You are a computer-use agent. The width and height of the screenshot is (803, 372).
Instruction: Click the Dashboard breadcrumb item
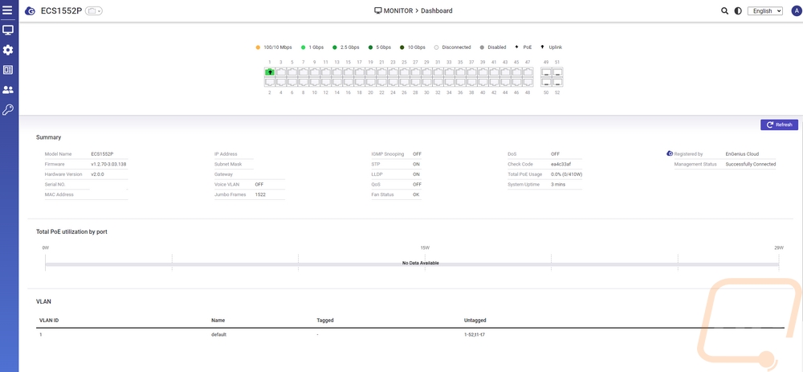pyautogui.click(x=438, y=10)
